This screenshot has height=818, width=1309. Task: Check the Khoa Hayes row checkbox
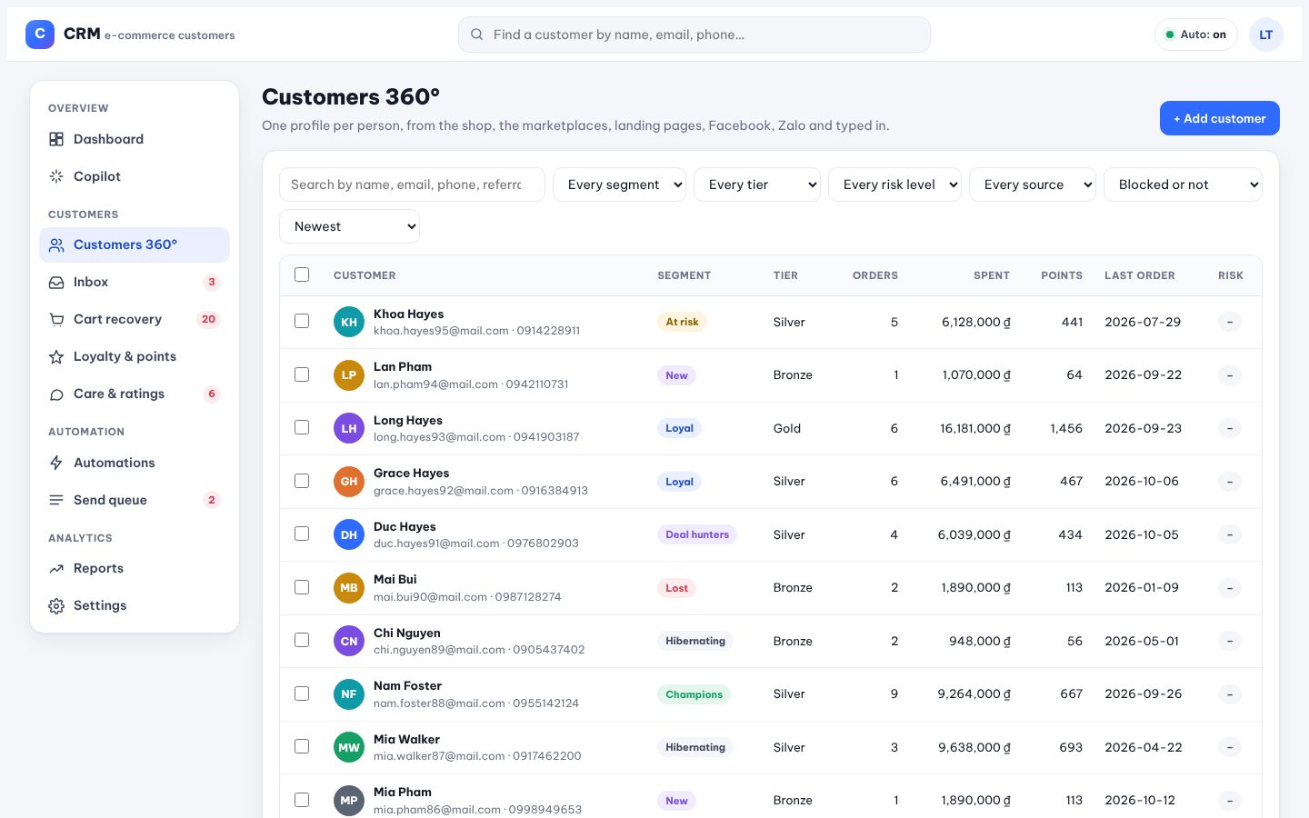[x=302, y=321]
